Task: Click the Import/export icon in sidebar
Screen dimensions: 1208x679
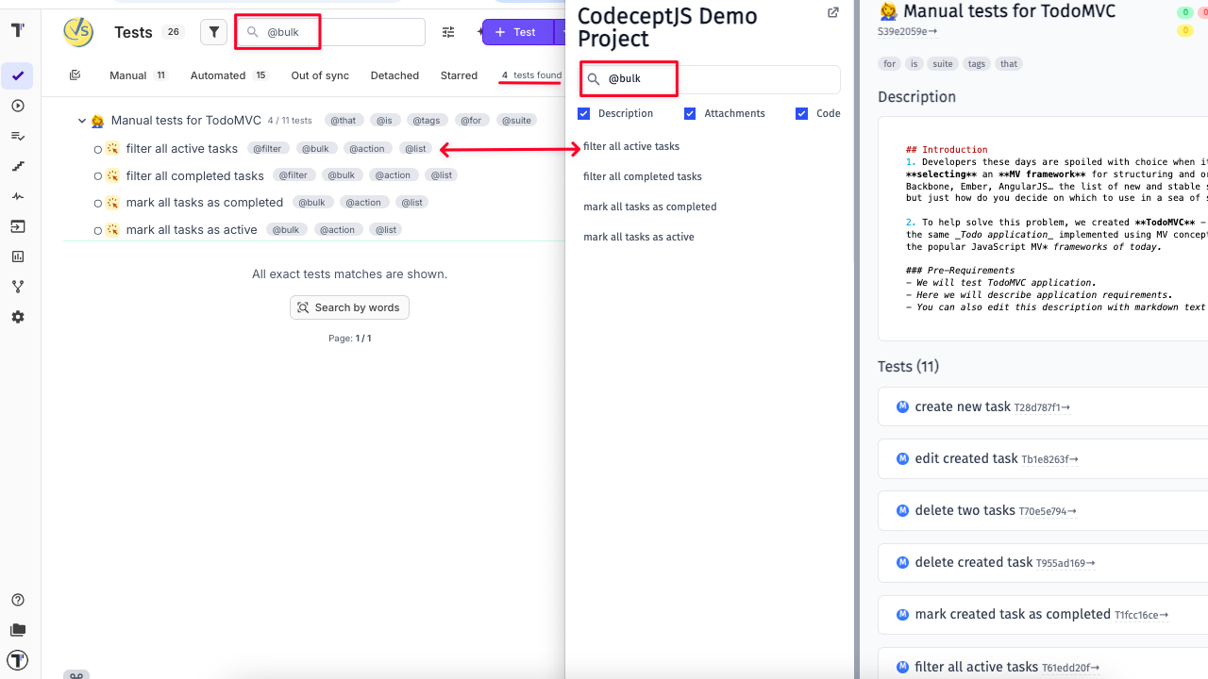Action: click(x=17, y=226)
